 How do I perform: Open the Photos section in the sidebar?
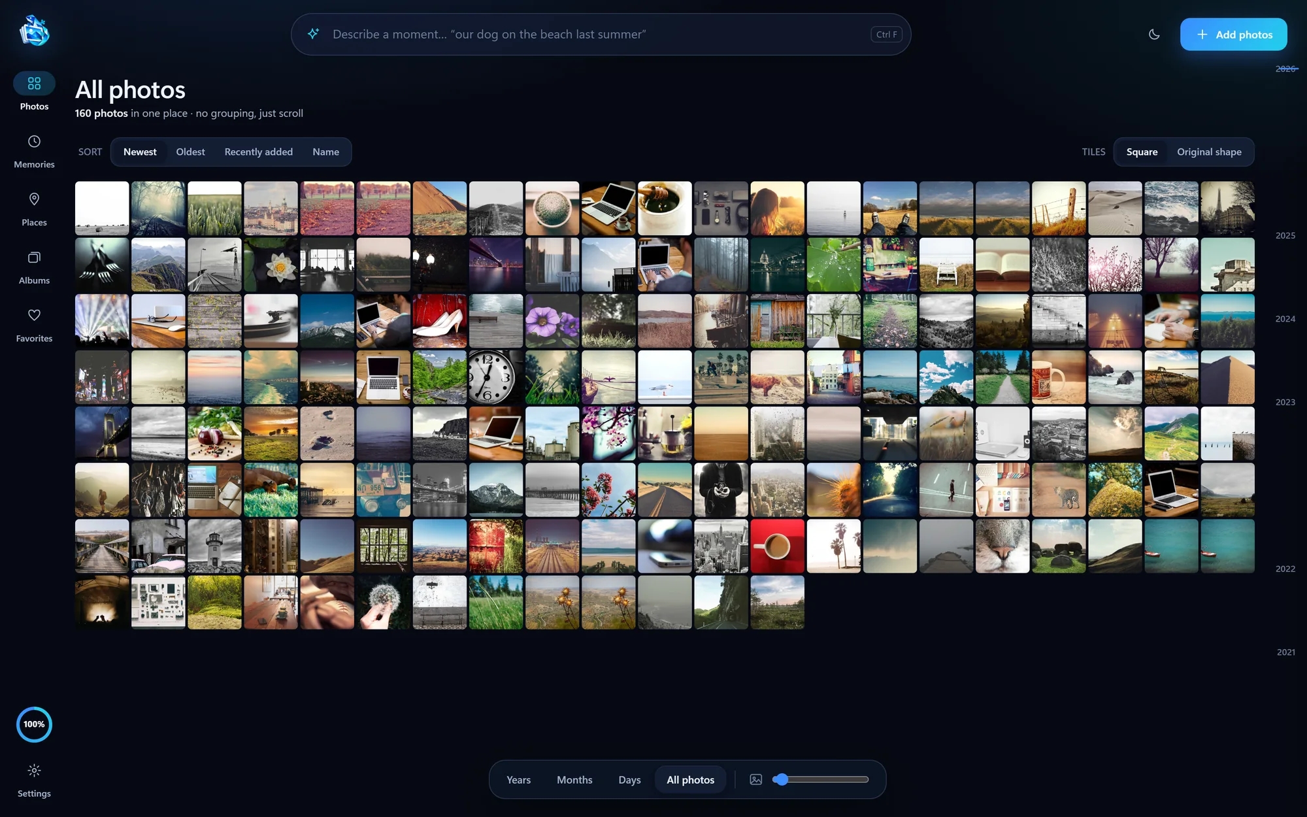(34, 92)
